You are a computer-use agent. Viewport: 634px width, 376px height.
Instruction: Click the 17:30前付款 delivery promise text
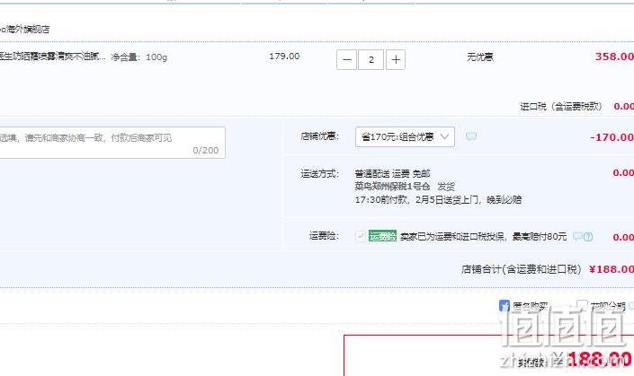(x=438, y=199)
